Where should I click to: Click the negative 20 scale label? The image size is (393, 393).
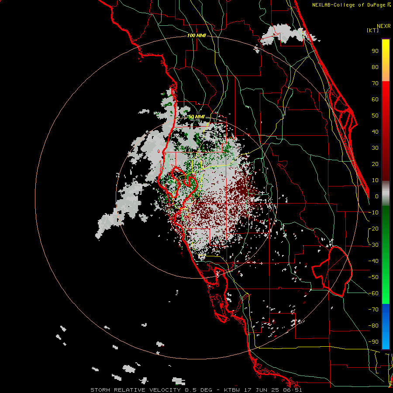pos(373,228)
